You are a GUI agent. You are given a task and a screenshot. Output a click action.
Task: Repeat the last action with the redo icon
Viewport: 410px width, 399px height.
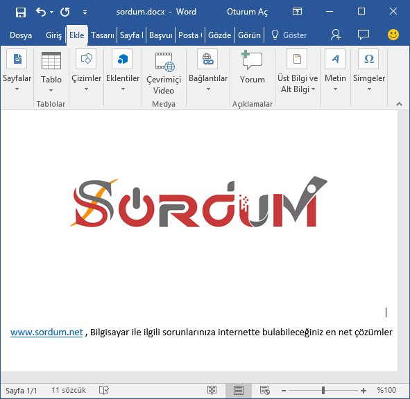[x=65, y=12]
